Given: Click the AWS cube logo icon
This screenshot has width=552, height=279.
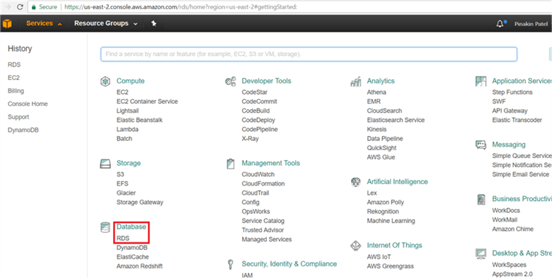Looking at the screenshot, I should pyautogui.click(x=7, y=23).
